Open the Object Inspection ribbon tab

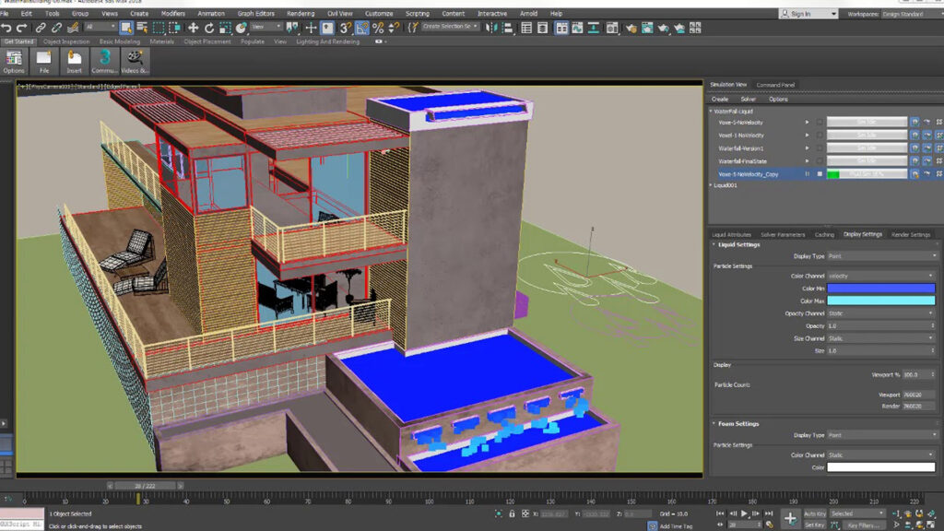click(66, 41)
